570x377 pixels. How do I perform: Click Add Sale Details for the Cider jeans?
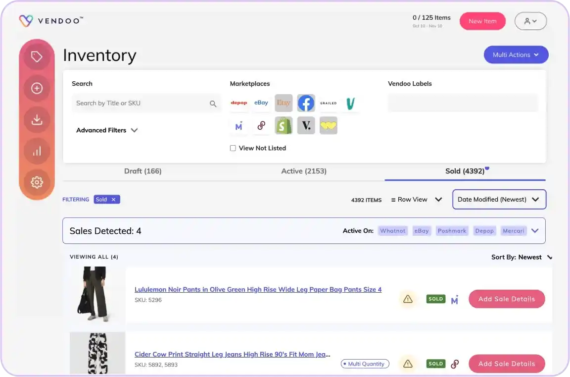coord(507,363)
